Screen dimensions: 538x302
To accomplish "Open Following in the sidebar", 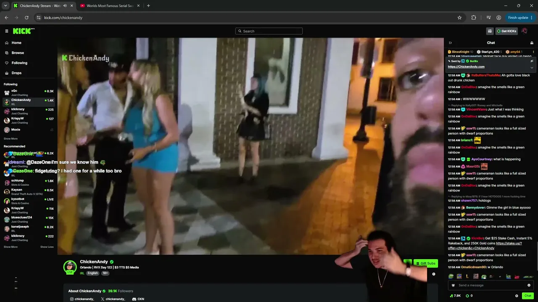I will [19, 63].
